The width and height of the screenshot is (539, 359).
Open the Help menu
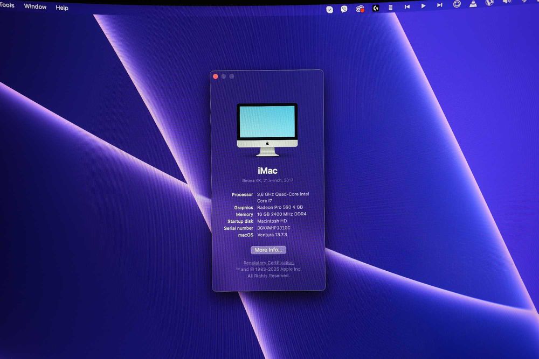point(62,8)
